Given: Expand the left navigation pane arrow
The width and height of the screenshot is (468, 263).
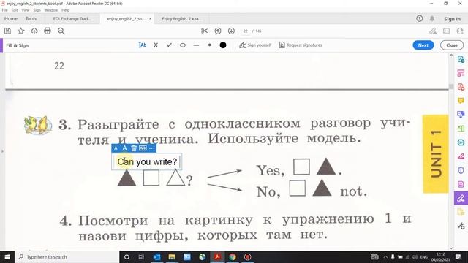Looking at the screenshot, I should 2,151.
